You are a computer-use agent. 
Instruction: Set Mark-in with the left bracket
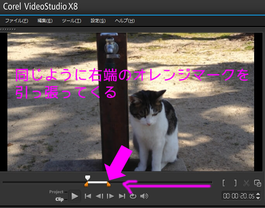pyautogui.click(x=224, y=183)
